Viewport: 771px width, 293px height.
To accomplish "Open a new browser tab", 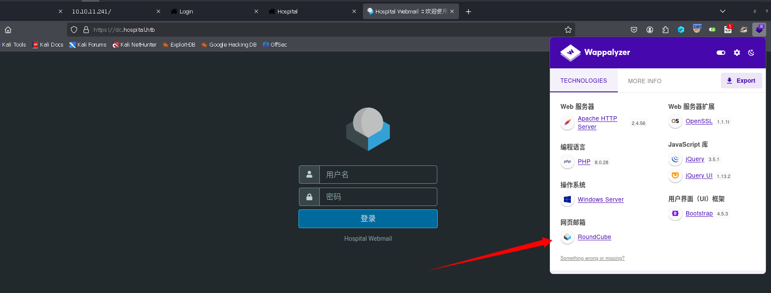I will 468,11.
